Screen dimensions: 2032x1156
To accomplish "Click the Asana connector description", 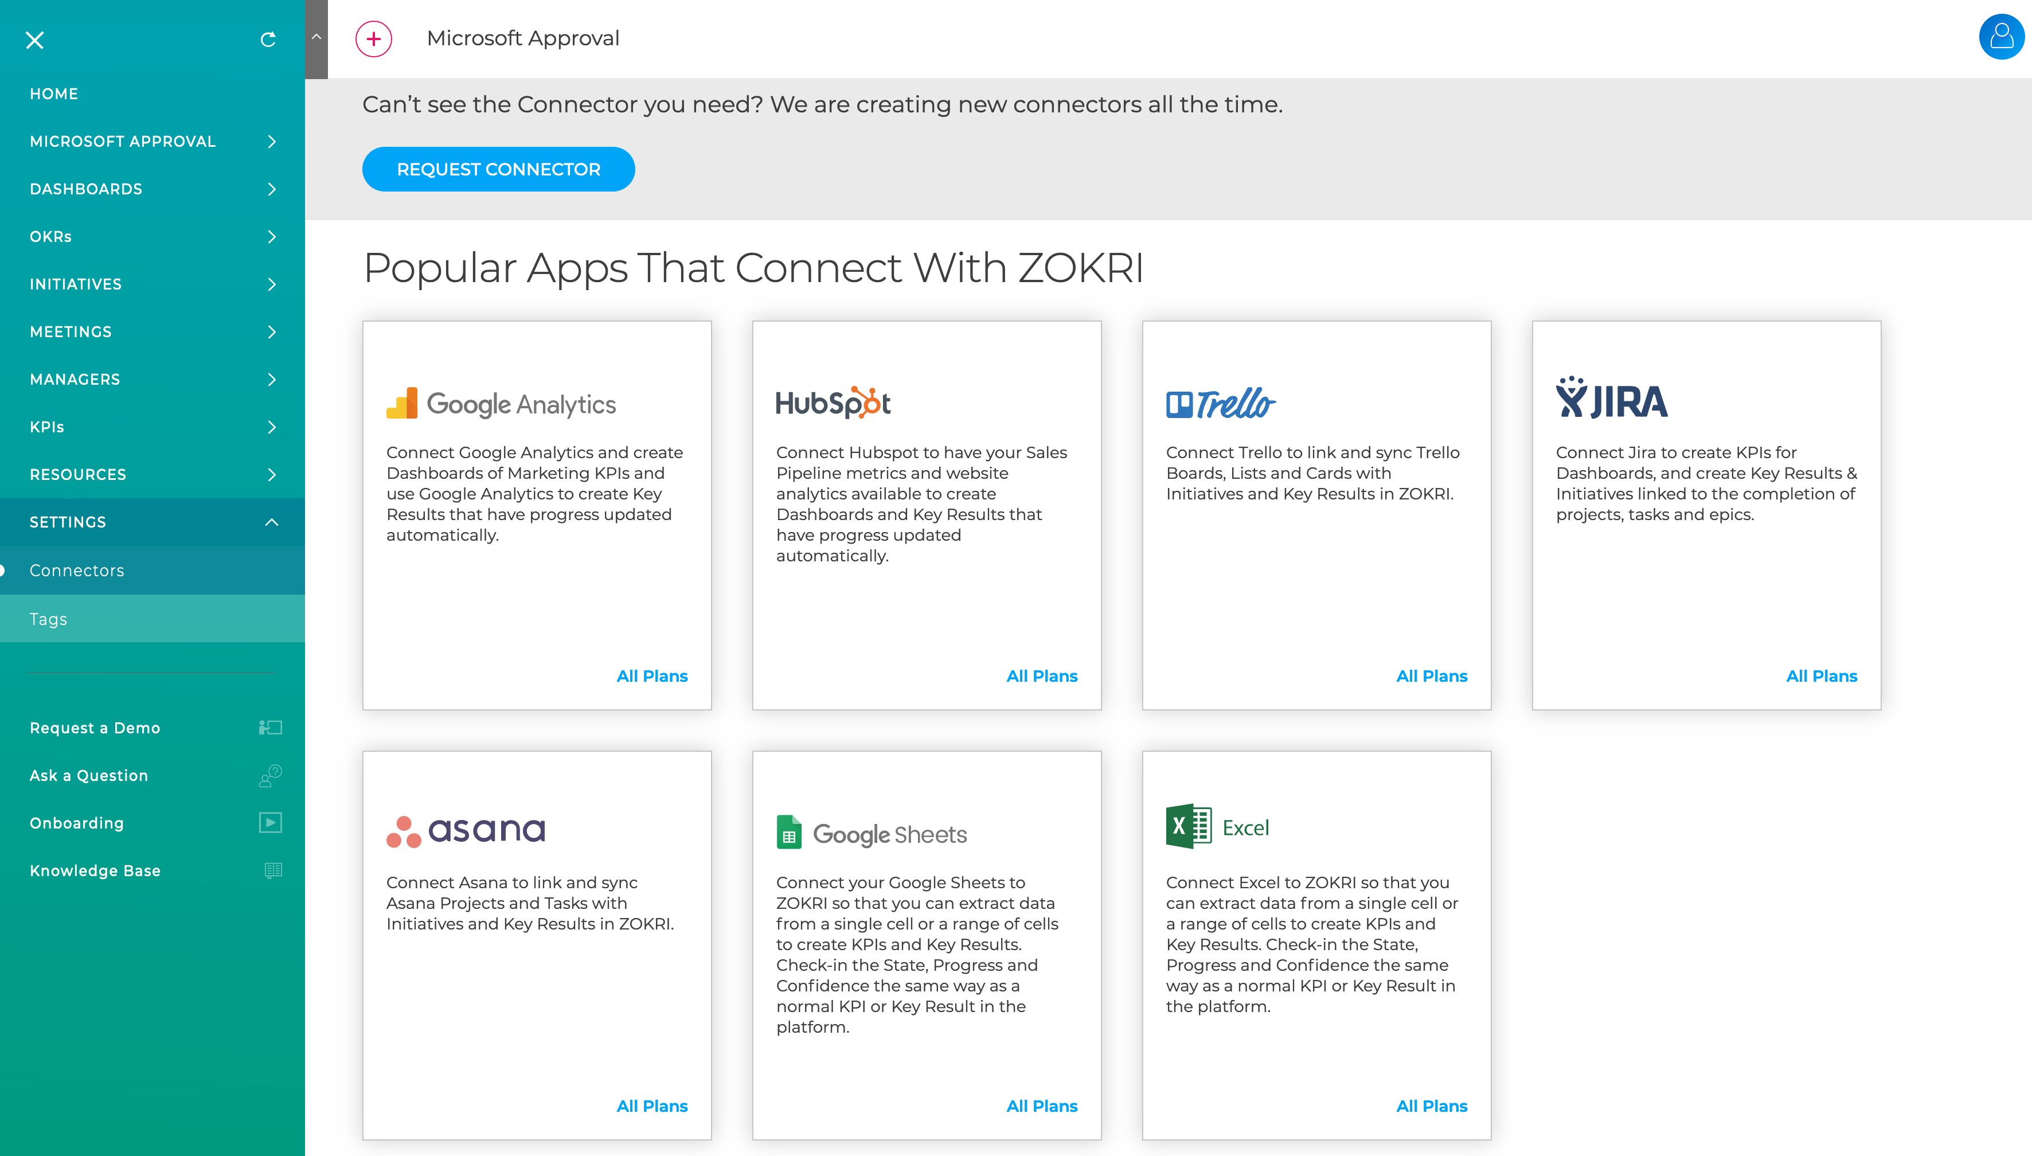I will coord(530,903).
